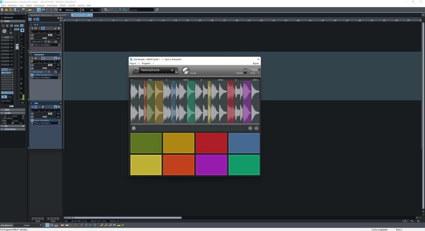The height and width of the screenshot is (231, 425).
Task: Open the TechnoDrums preset dropdown
Action: point(172,70)
